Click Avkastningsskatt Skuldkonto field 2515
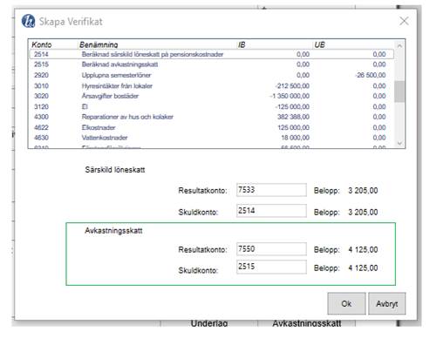This screenshot has height=339, width=430. [x=271, y=267]
